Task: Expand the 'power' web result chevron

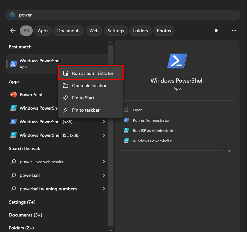Action: pos(104,162)
